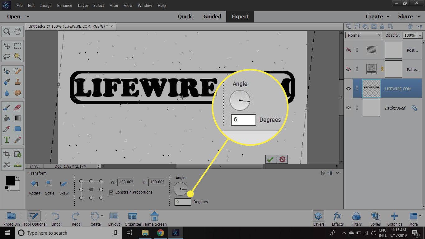Open the Layer menu
425x239 pixels.
pyautogui.click(x=83, y=5)
